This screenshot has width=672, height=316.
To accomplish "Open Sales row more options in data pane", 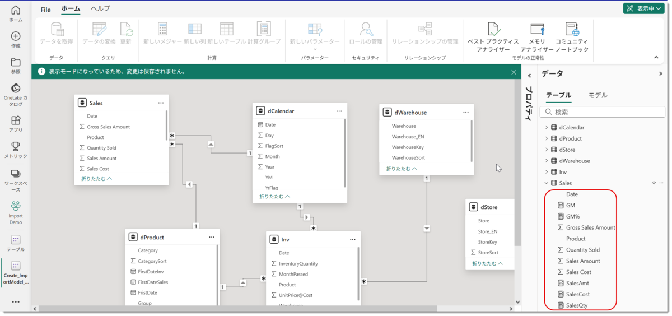I will pyautogui.click(x=661, y=183).
